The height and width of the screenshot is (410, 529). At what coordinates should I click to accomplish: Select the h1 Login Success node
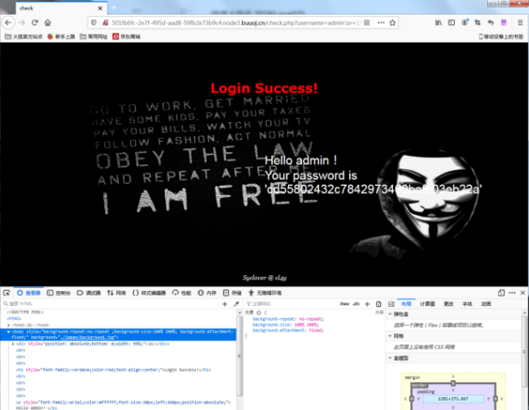pos(114,370)
